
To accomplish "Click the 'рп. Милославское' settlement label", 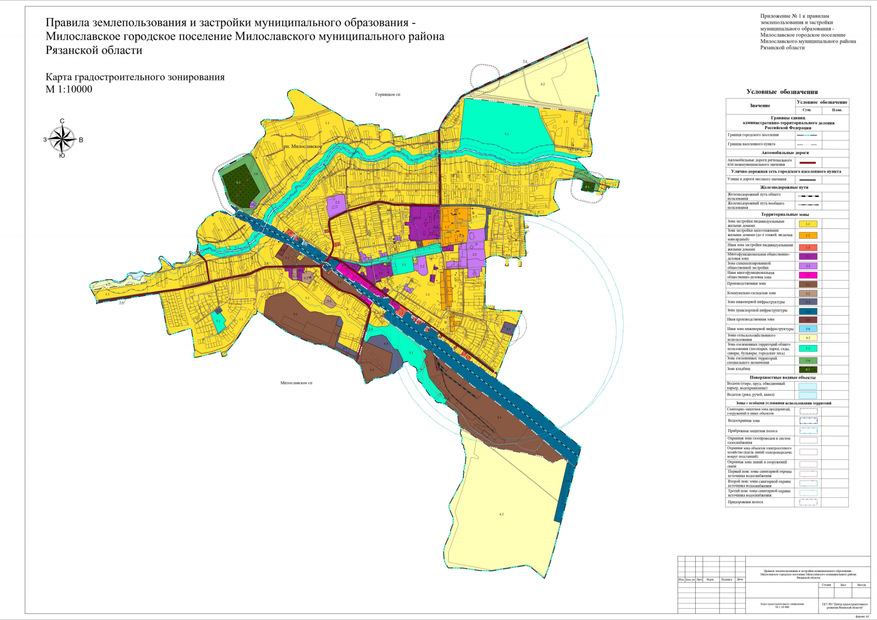I will click(x=303, y=147).
